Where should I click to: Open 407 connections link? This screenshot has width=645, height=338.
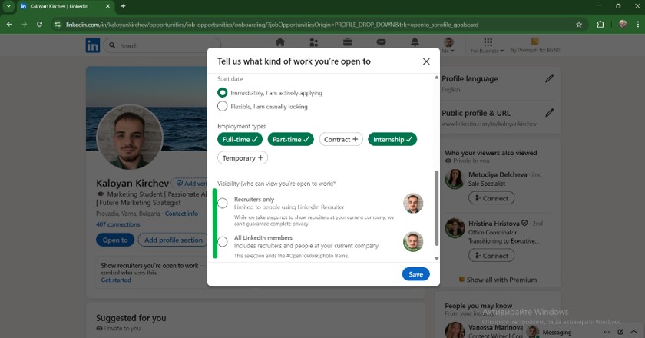118,224
